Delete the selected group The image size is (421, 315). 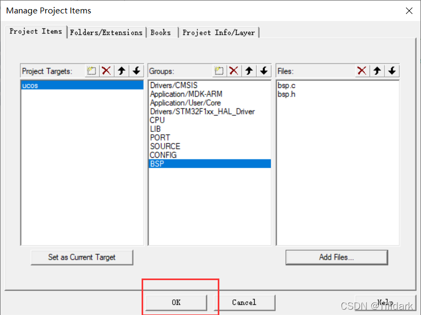point(234,71)
